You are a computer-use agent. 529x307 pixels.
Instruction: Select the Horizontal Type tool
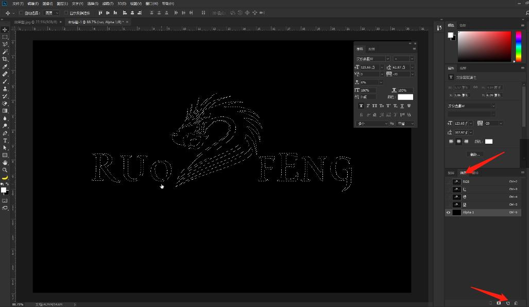(x=5, y=141)
